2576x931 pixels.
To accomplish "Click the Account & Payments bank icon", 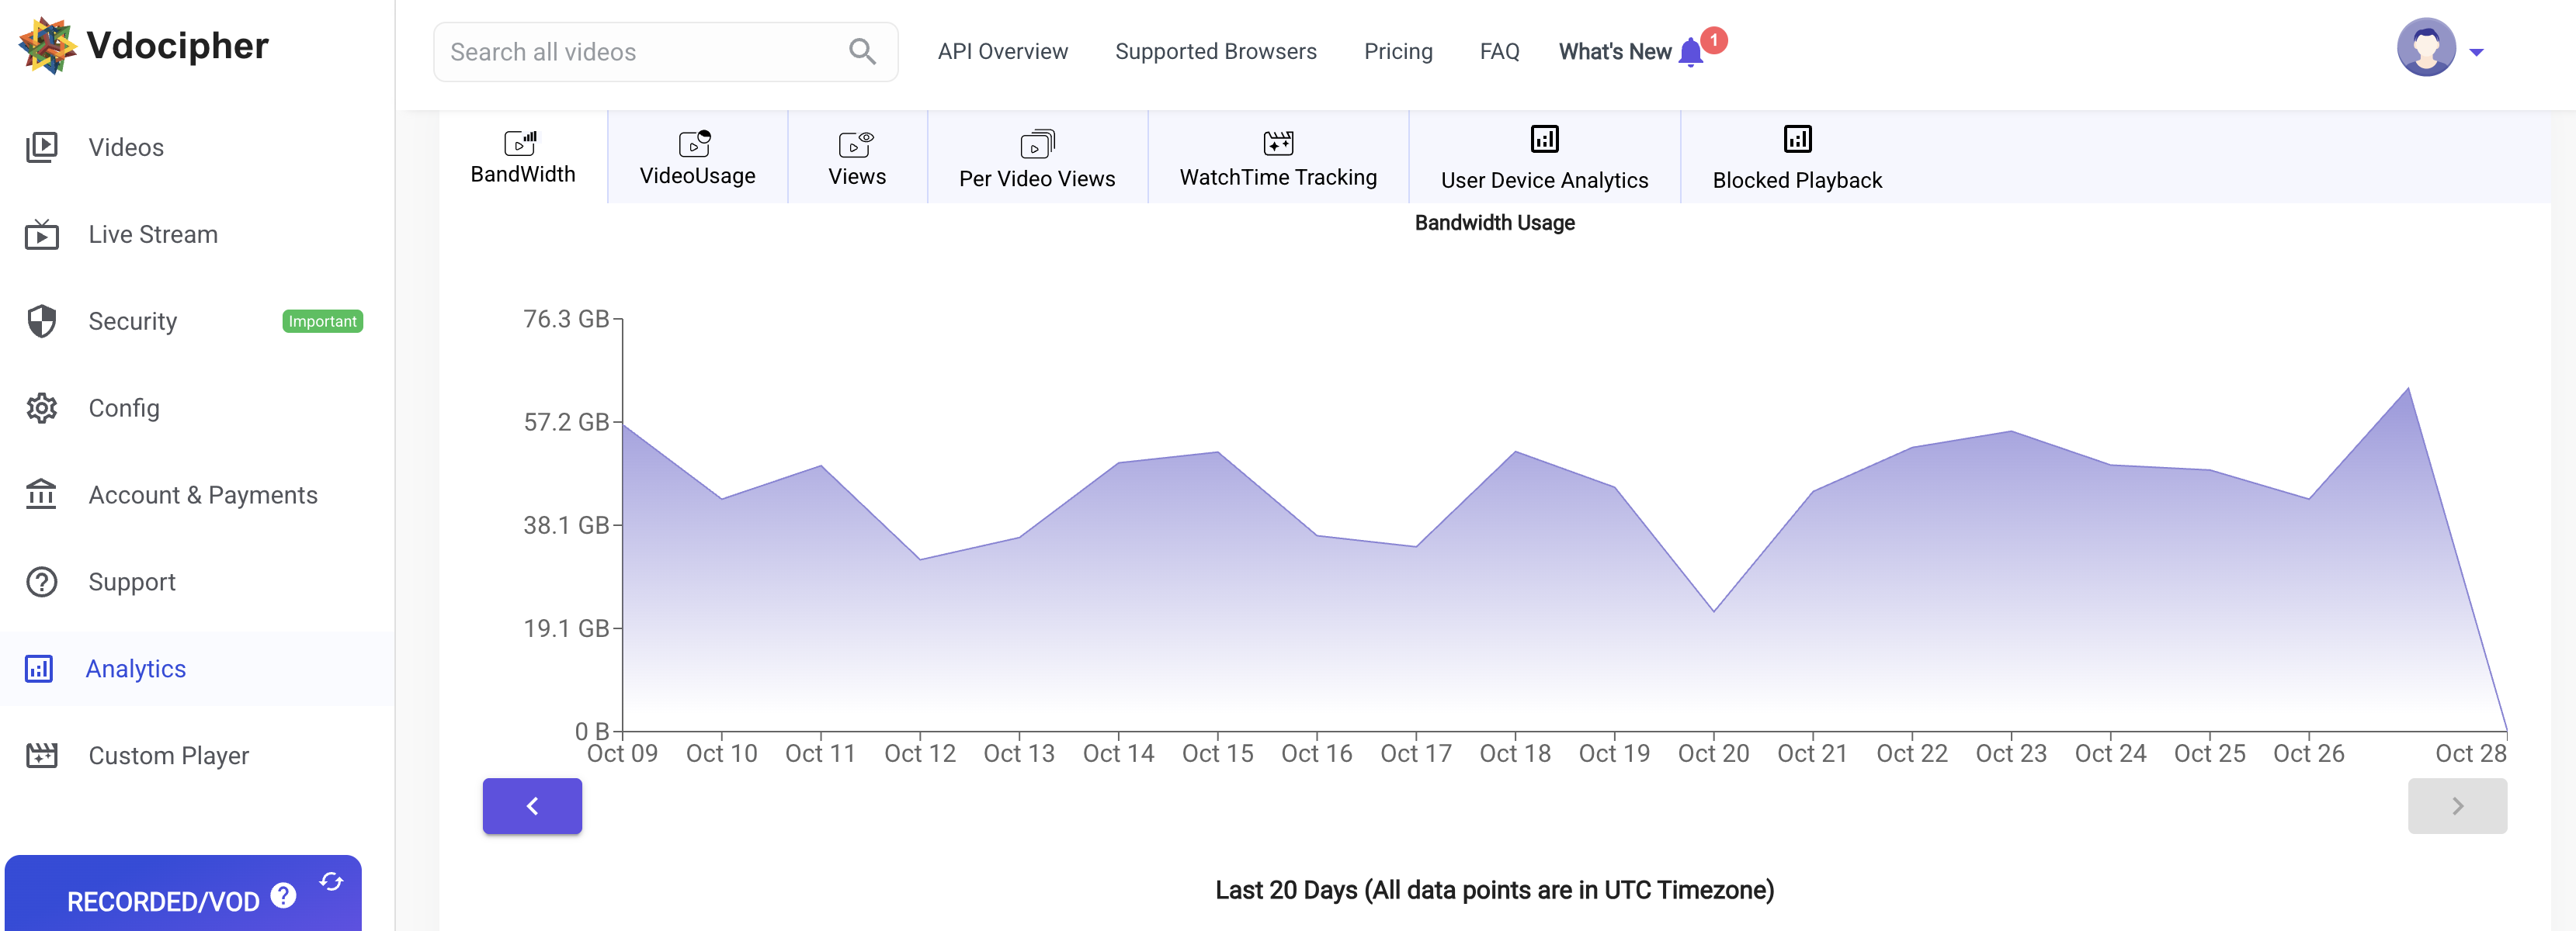I will point(42,494).
